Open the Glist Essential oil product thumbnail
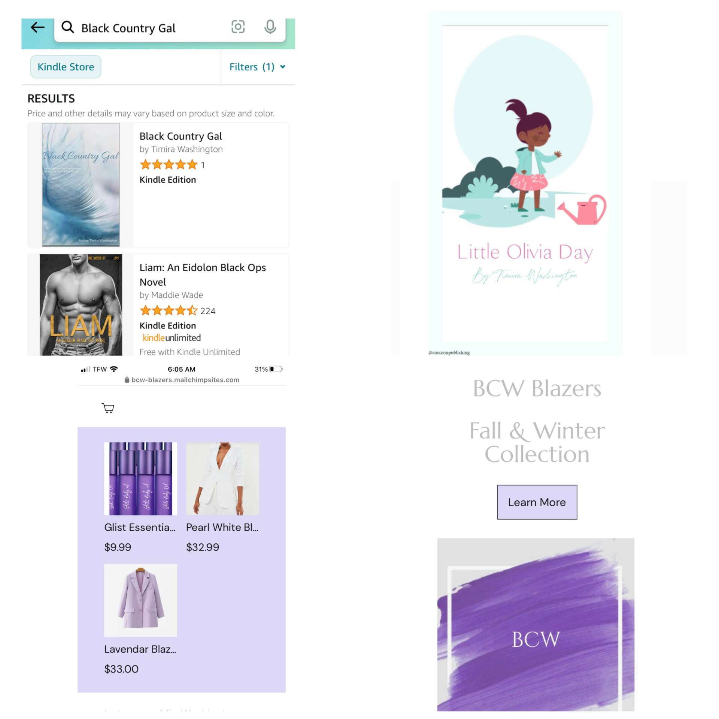This screenshot has height=719, width=719. (140, 479)
